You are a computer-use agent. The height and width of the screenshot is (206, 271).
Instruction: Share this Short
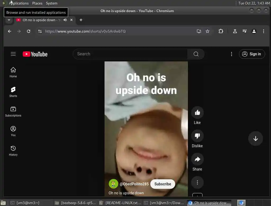pyautogui.click(x=197, y=159)
